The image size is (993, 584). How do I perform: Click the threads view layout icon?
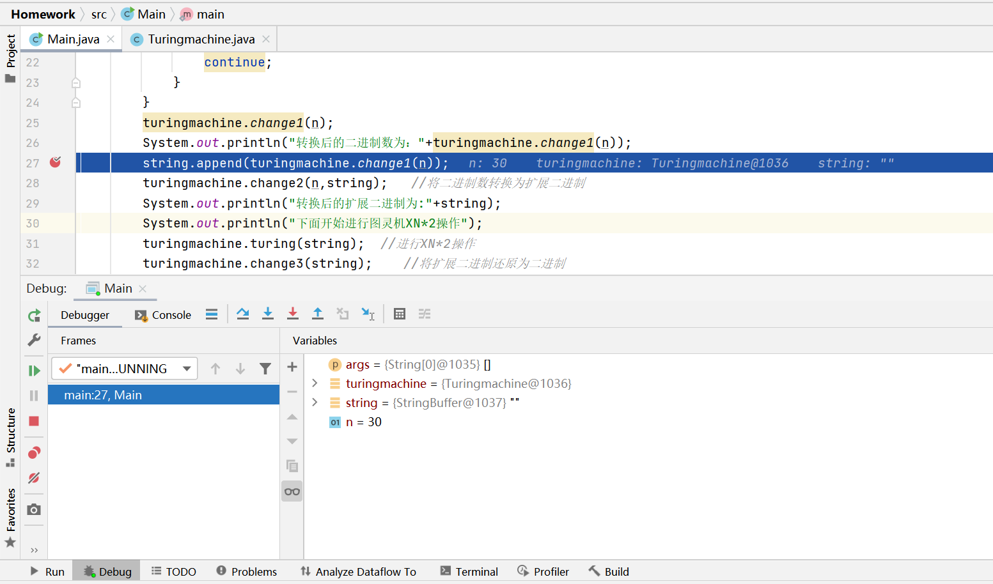point(212,314)
